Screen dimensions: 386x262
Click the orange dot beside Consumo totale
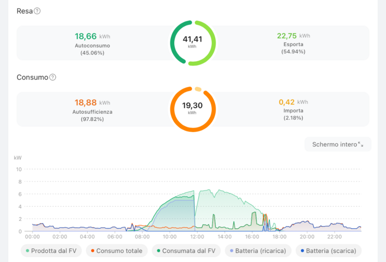coord(92,251)
